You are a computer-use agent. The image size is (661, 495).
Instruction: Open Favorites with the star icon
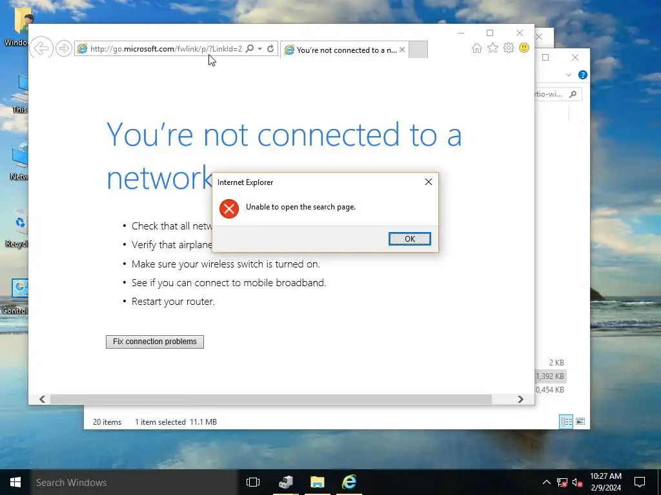(493, 48)
